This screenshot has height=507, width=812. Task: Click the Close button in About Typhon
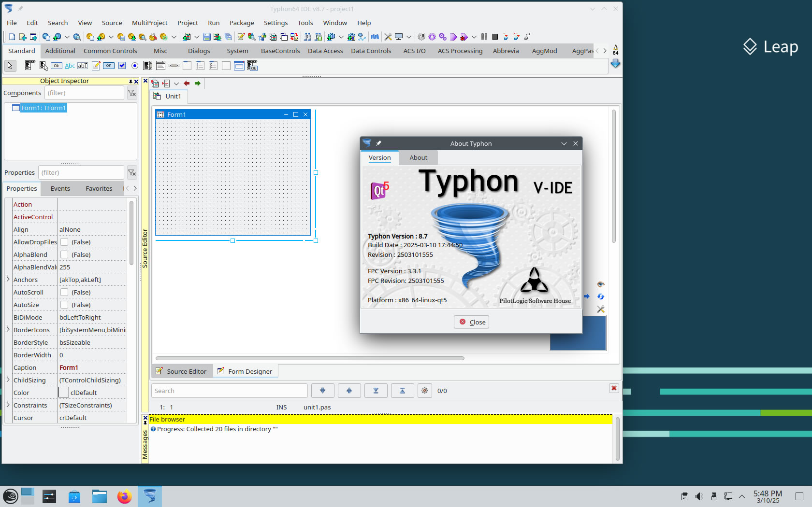(x=471, y=322)
